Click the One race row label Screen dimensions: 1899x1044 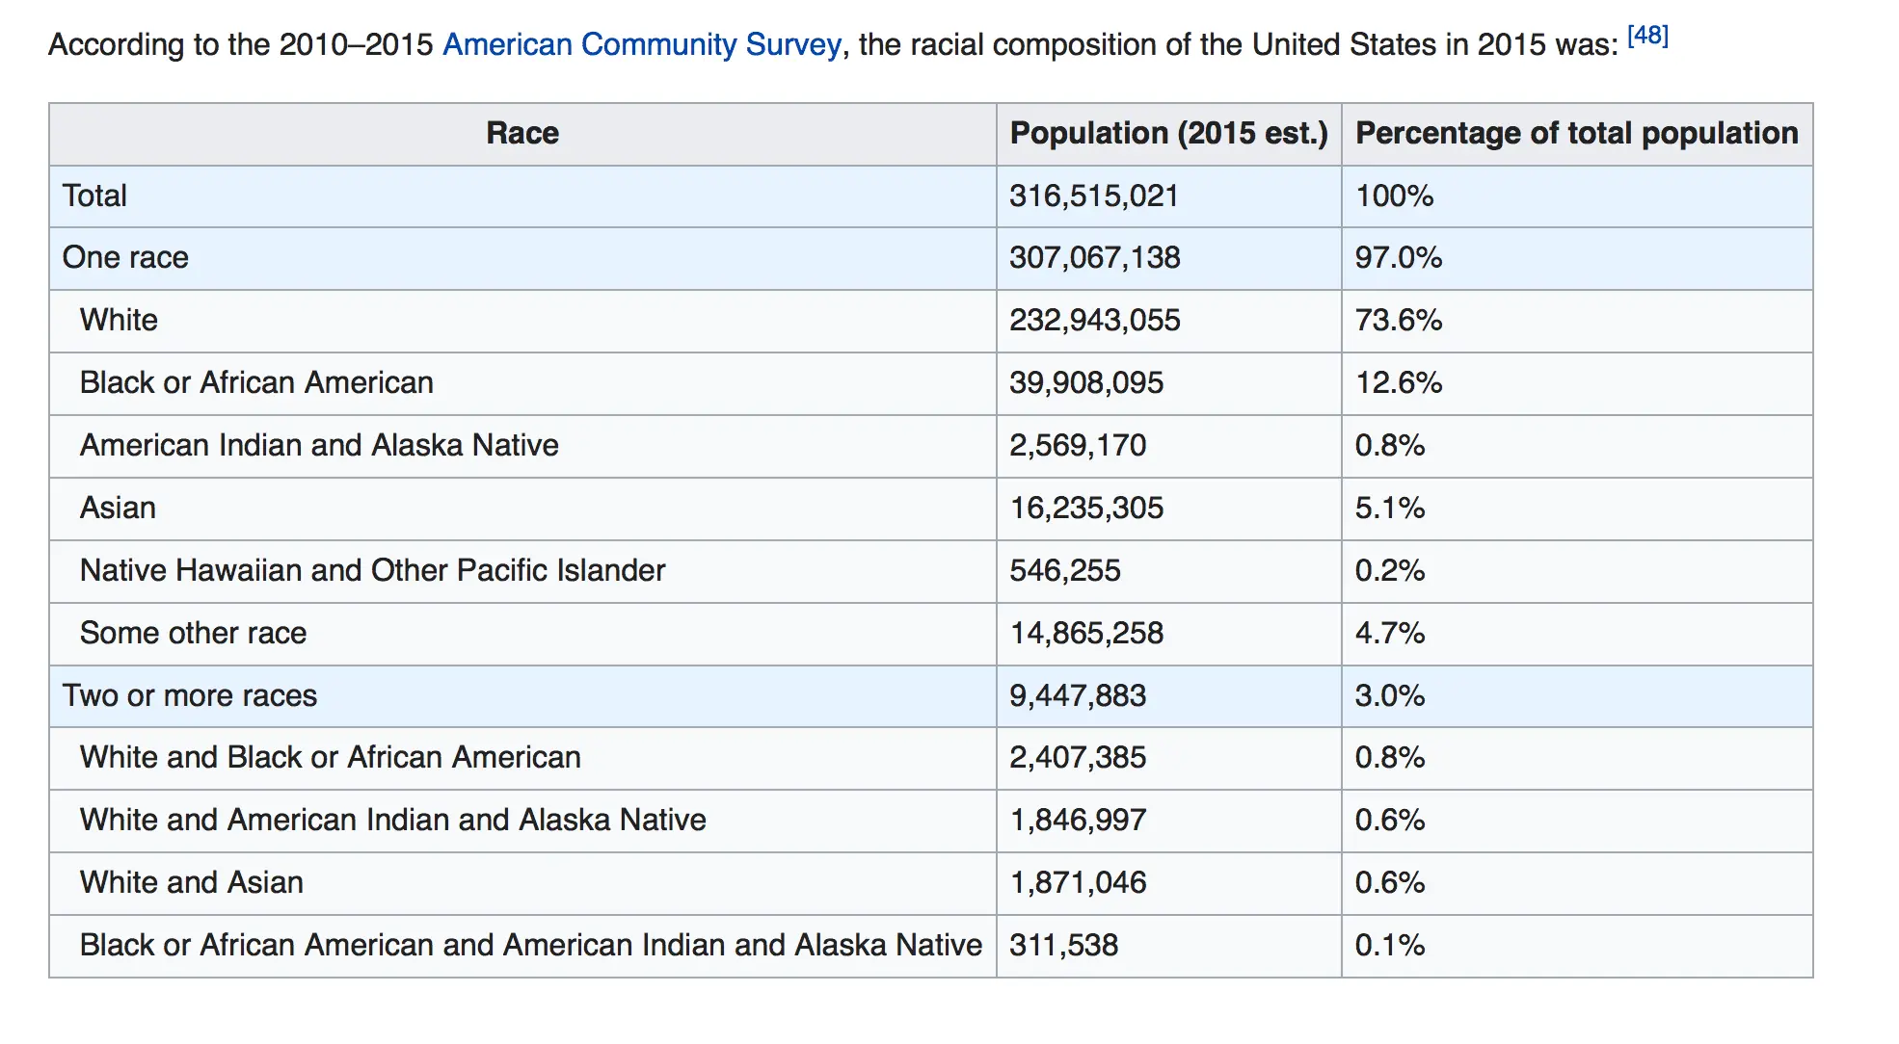[x=125, y=257]
